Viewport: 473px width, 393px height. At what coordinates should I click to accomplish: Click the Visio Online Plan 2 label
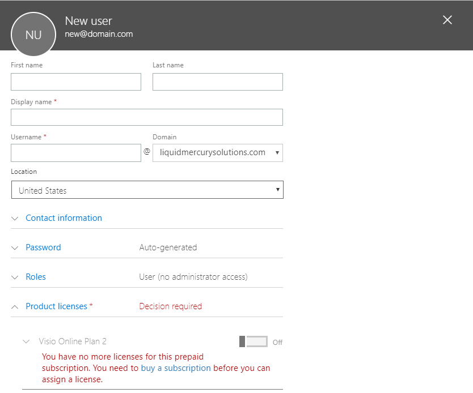(x=73, y=341)
